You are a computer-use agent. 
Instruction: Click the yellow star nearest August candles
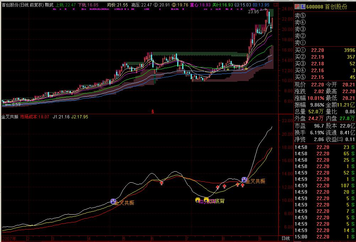tap(228, 69)
